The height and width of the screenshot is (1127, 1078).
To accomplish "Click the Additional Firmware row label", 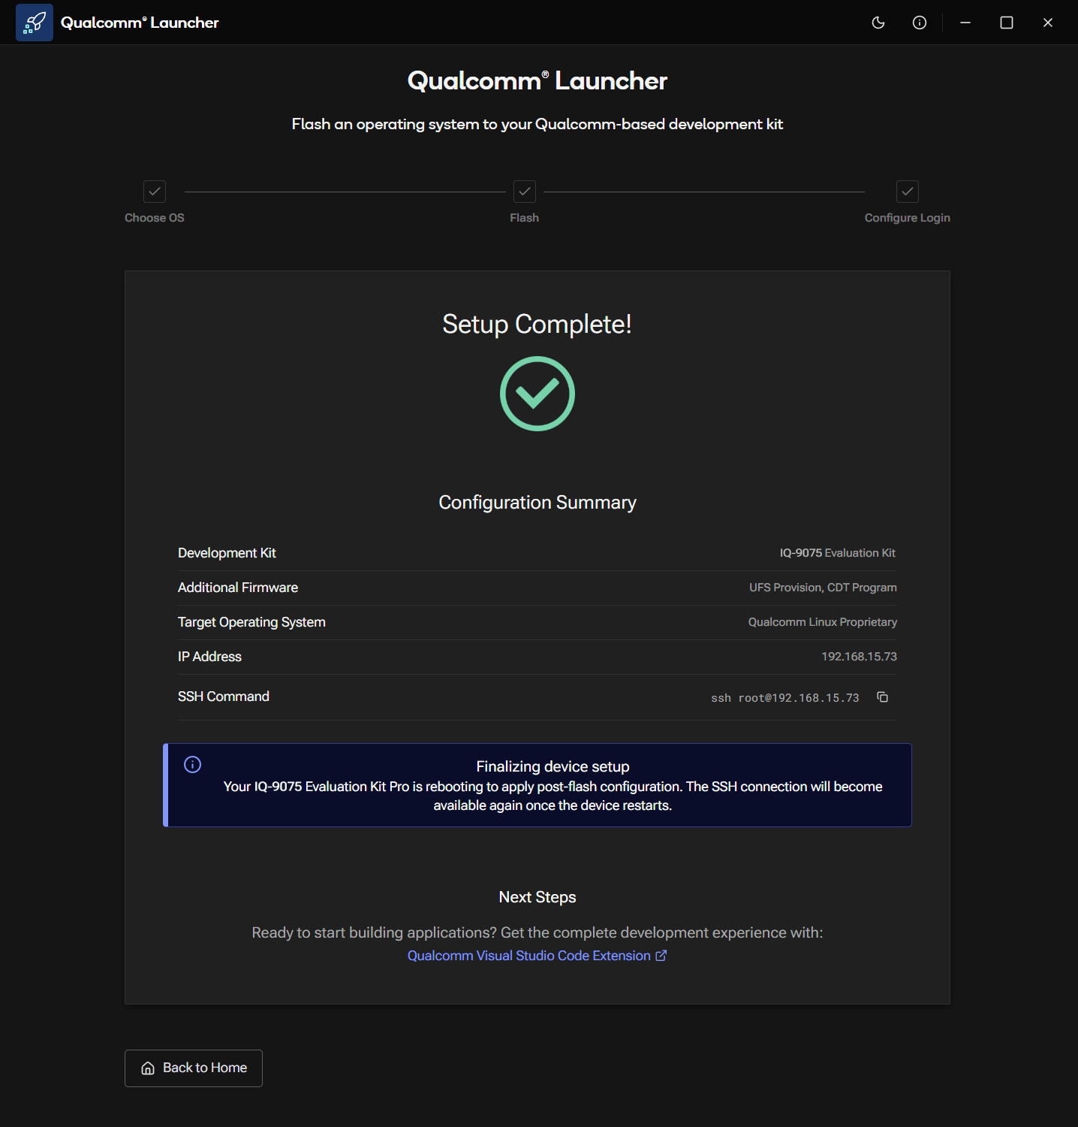I will (x=238, y=588).
